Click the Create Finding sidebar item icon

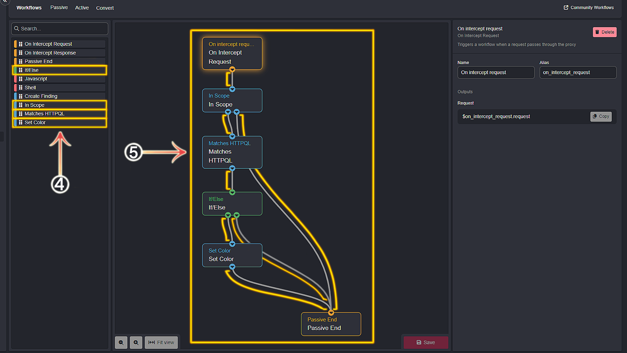tap(20, 96)
